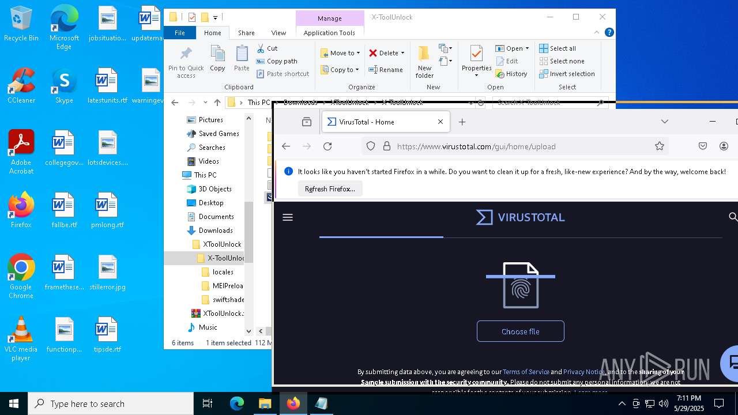The height and width of the screenshot is (415, 738).
Task: List all Firefox tabs chevron
Action: click(665, 122)
